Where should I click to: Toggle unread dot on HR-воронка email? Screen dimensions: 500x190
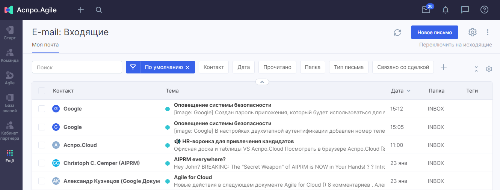(x=168, y=145)
